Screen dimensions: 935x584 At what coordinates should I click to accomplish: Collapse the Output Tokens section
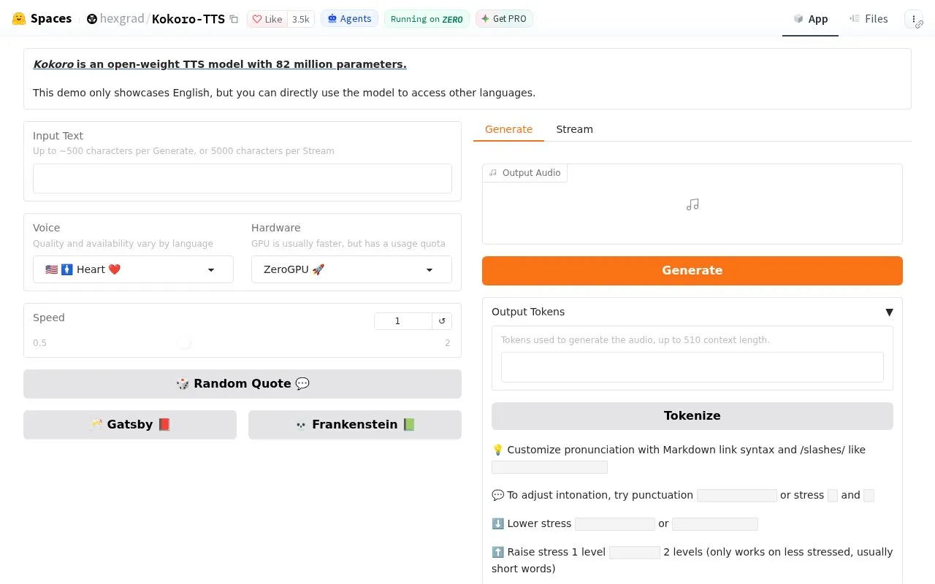(889, 312)
